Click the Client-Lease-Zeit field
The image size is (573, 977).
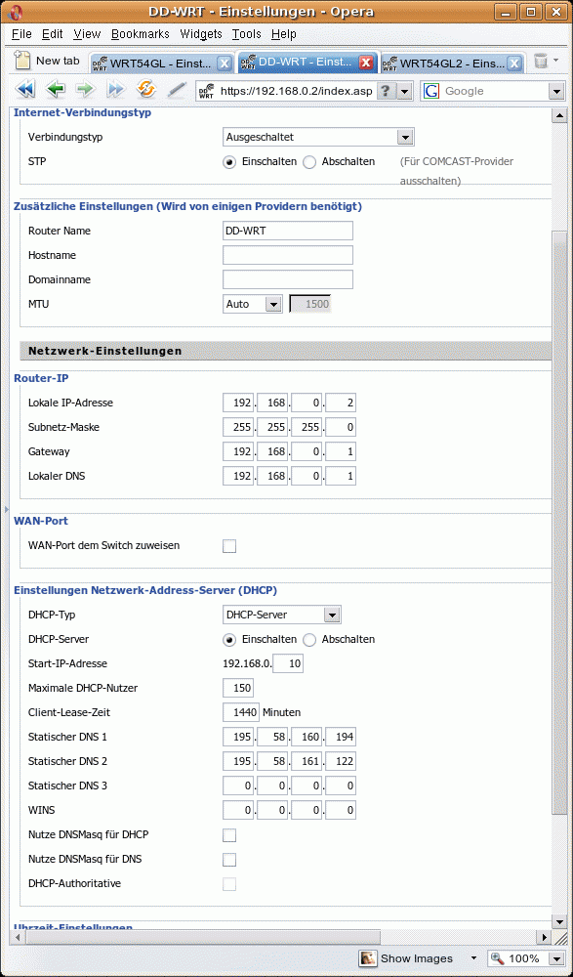pos(241,713)
